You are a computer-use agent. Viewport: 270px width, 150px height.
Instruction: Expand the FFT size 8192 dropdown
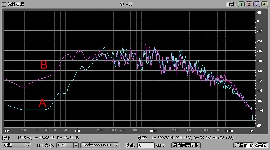coord(66,145)
